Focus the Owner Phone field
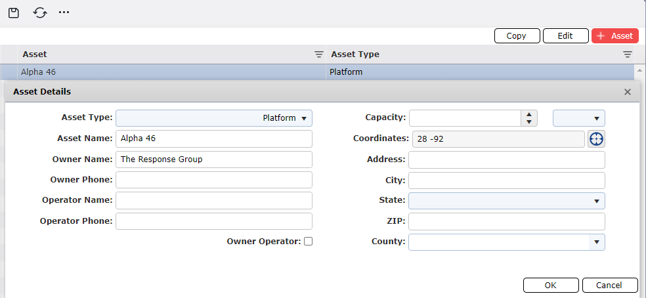Image resolution: width=646 pixels, height=298 pixels. point(214,180)
